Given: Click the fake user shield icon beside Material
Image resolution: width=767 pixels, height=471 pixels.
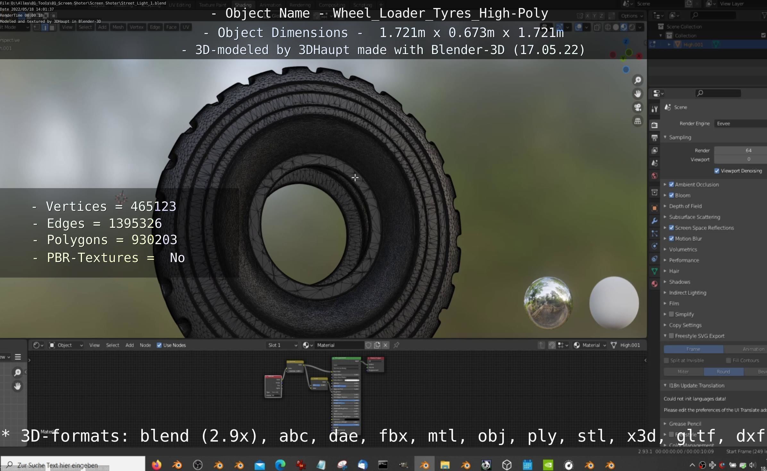Looking at the screenshot, I should tap(368, 345).
